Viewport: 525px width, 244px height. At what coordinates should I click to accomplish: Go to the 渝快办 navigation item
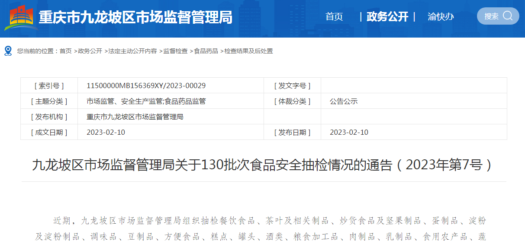[x=441, y=17]
